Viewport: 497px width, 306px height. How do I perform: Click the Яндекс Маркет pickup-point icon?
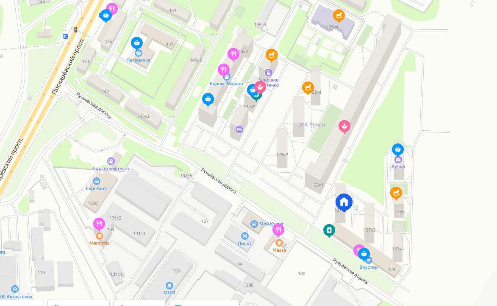pyautogui.click(x=227, y=77)
